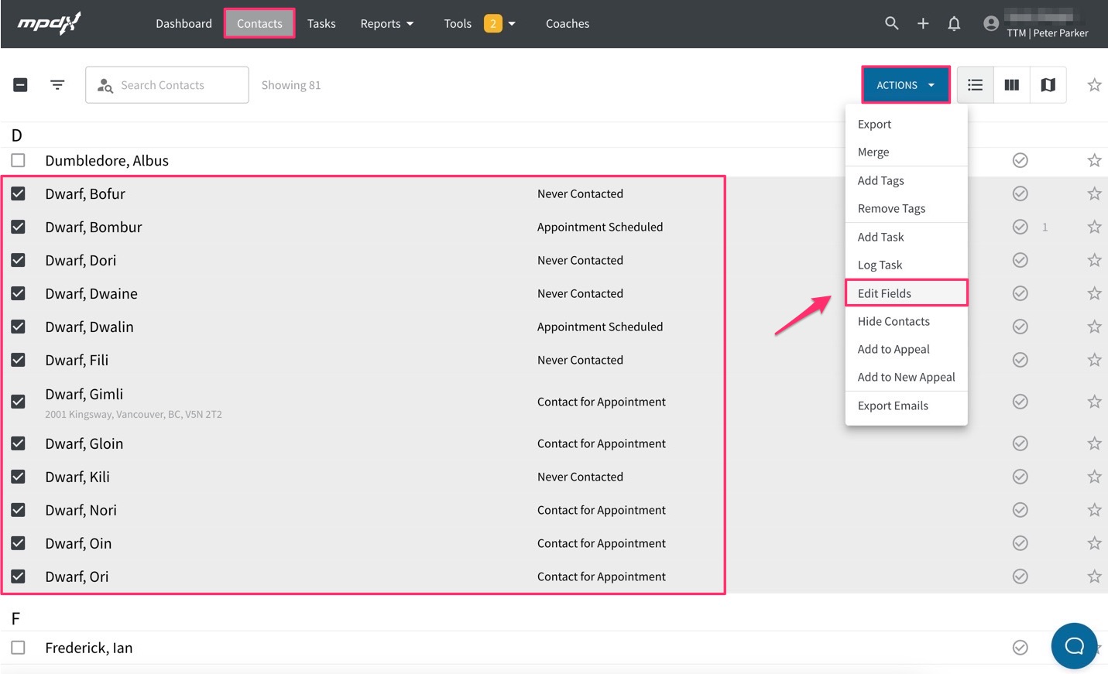Open the Frederick, Ian contact

pos(89,648)
